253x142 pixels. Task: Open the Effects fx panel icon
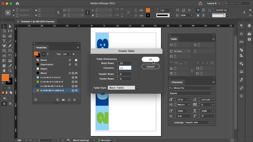242,34
